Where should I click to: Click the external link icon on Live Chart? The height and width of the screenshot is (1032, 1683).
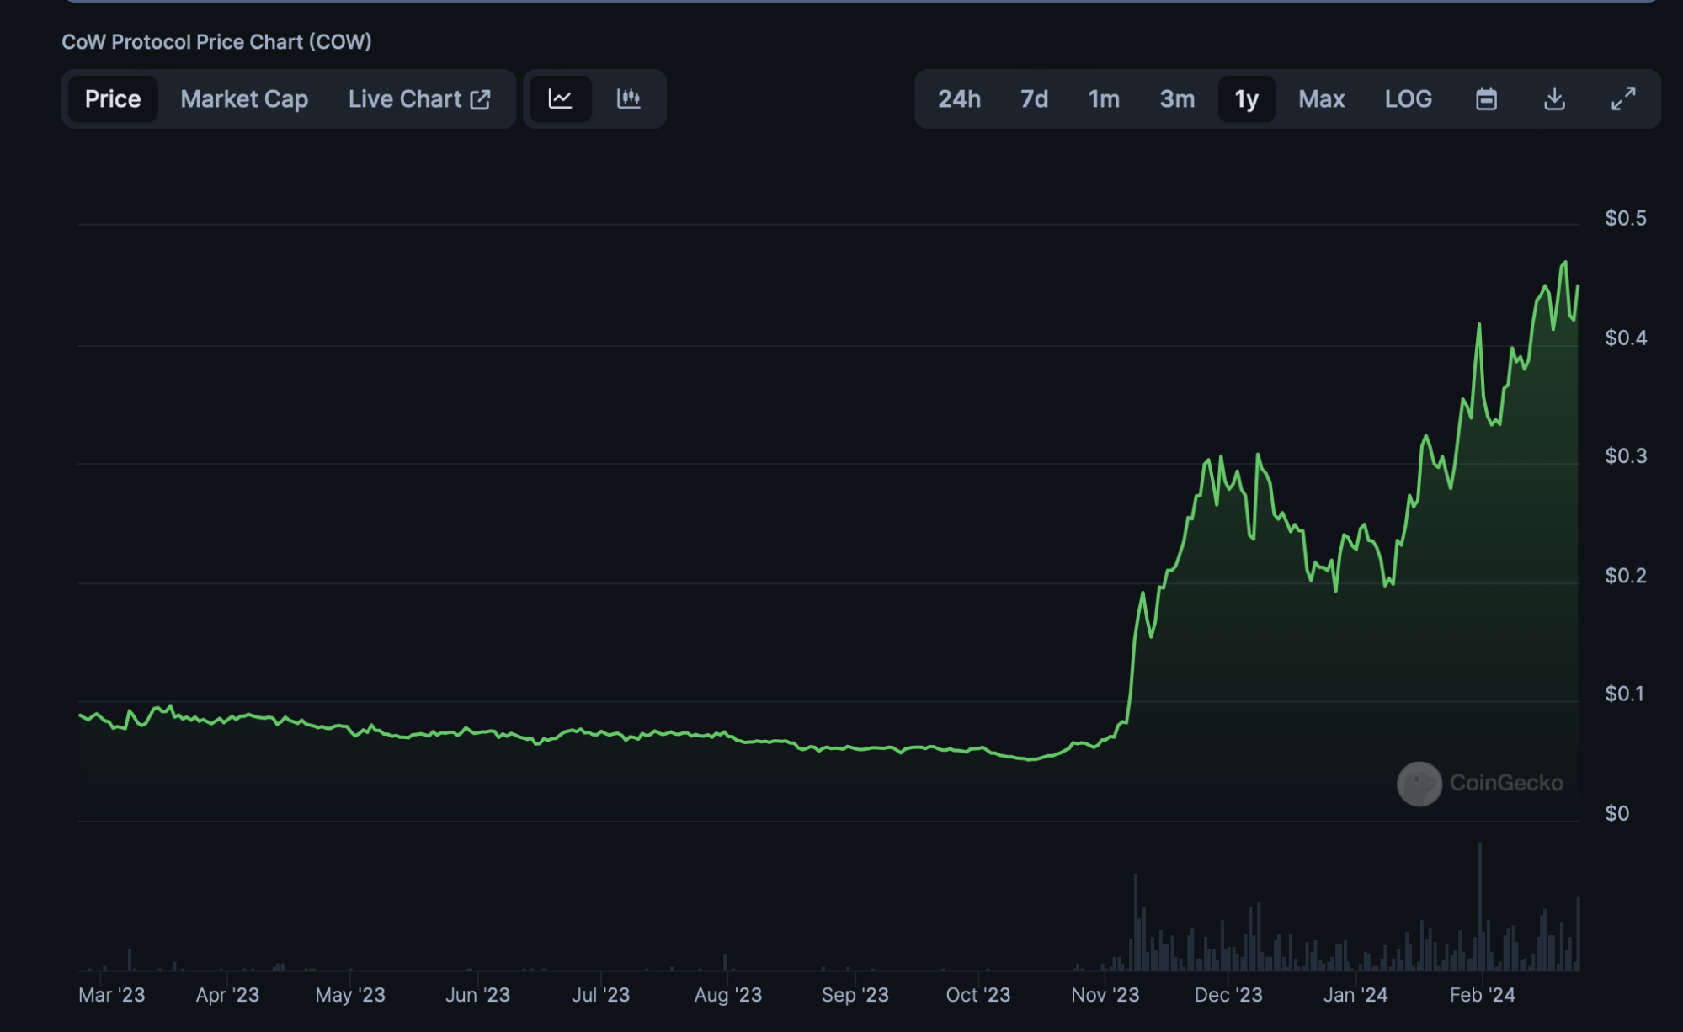tap(481, 99)
